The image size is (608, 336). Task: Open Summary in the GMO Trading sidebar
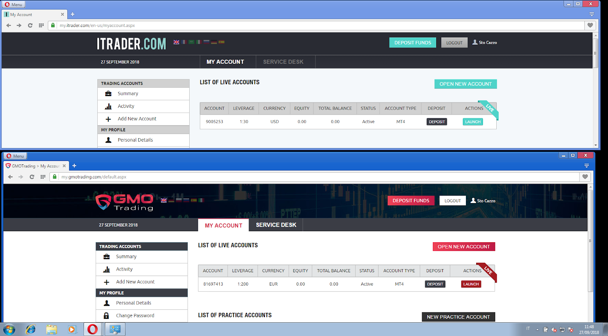[x=142, y=257]
